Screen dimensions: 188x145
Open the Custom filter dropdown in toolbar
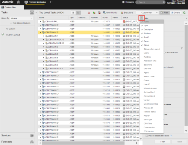pyautogui.click(x=147, y=13)
